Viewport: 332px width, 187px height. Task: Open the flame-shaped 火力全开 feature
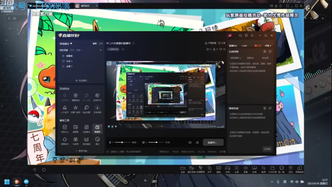tap(65, 109)
